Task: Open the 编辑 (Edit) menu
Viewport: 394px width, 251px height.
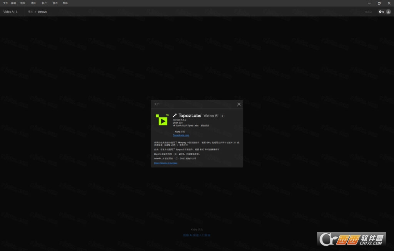Action: (13, 3)
